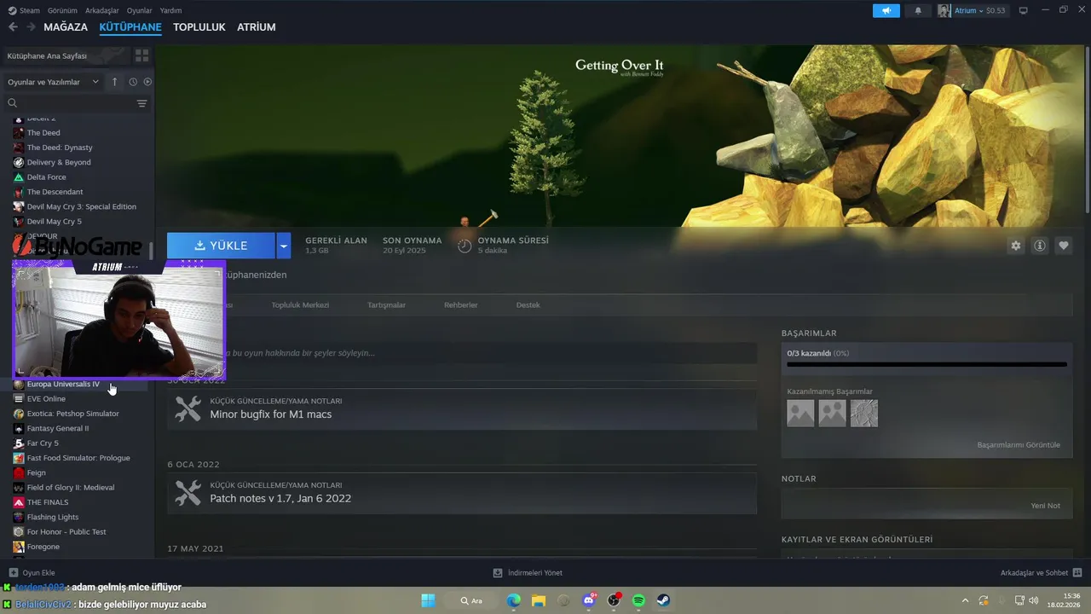Click the Oyun Ekle button
The width and height of the screenshot is (1091, 614).
pyautogui.click(x=32, y=573)
